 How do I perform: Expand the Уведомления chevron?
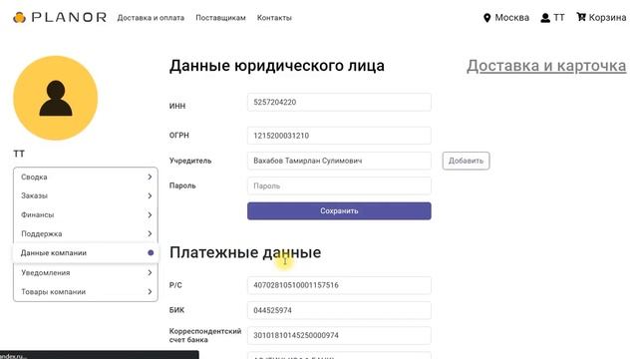coord(150,272)
